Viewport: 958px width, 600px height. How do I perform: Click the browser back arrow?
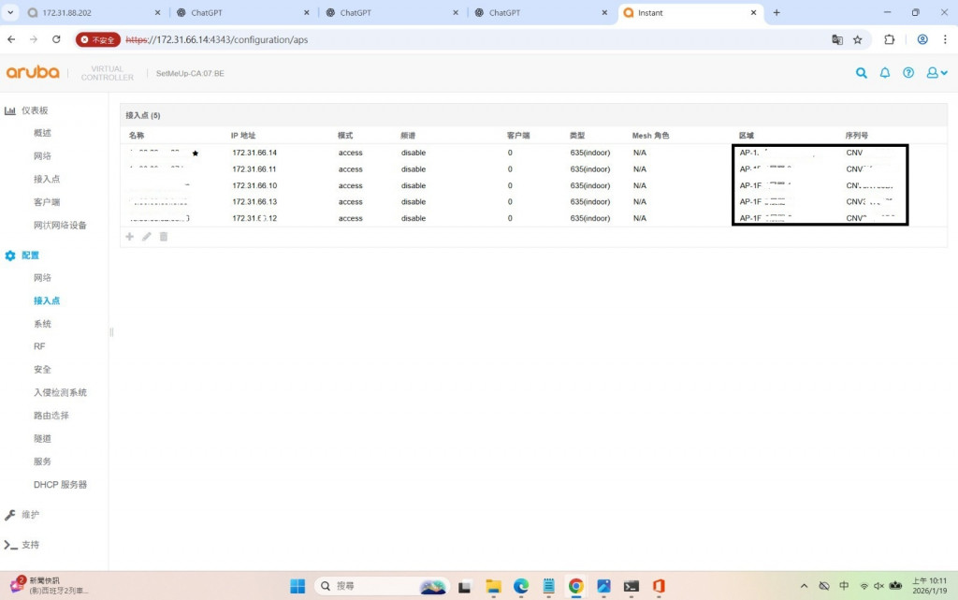click(x=11, y=39)
